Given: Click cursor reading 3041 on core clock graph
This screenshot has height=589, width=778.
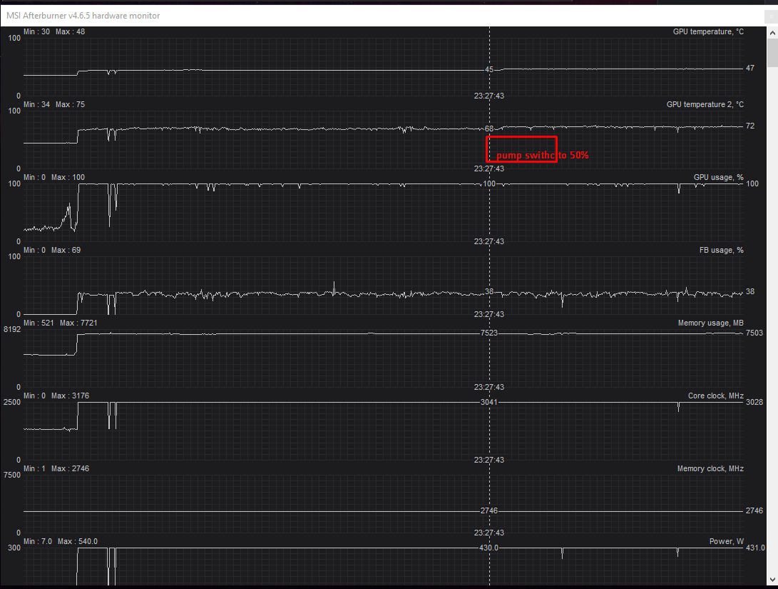Looking at the screenshot, I should point(489,402).
